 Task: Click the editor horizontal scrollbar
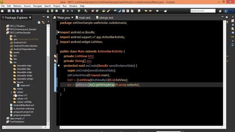tap(141, 127)
